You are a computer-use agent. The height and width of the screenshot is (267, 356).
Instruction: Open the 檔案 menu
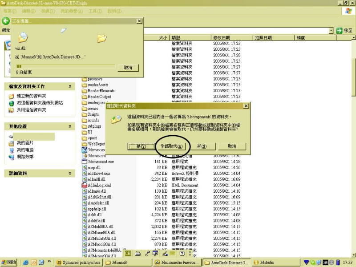pos(10,11)
